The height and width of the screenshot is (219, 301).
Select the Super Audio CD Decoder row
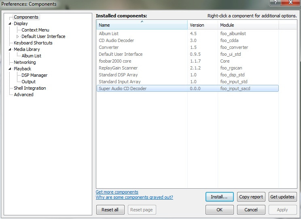188,88
